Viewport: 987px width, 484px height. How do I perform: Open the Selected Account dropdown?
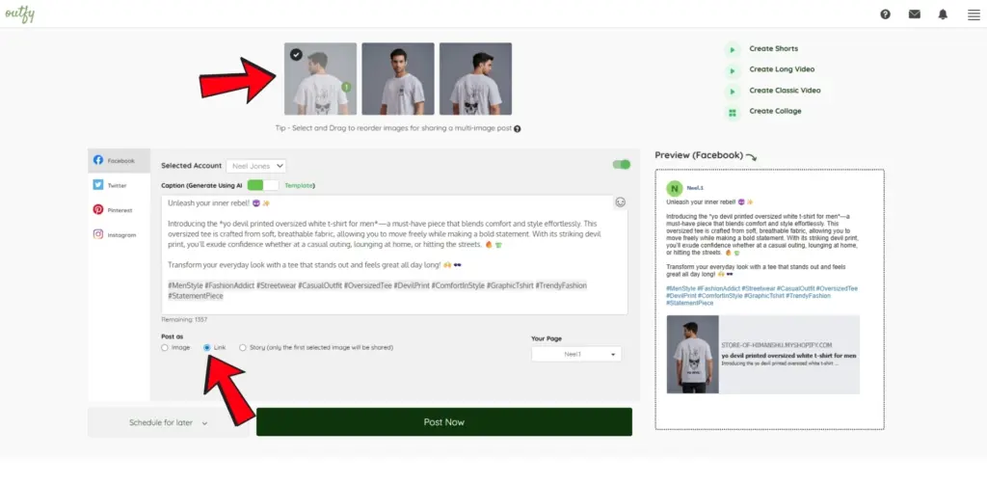click(256, 166)
